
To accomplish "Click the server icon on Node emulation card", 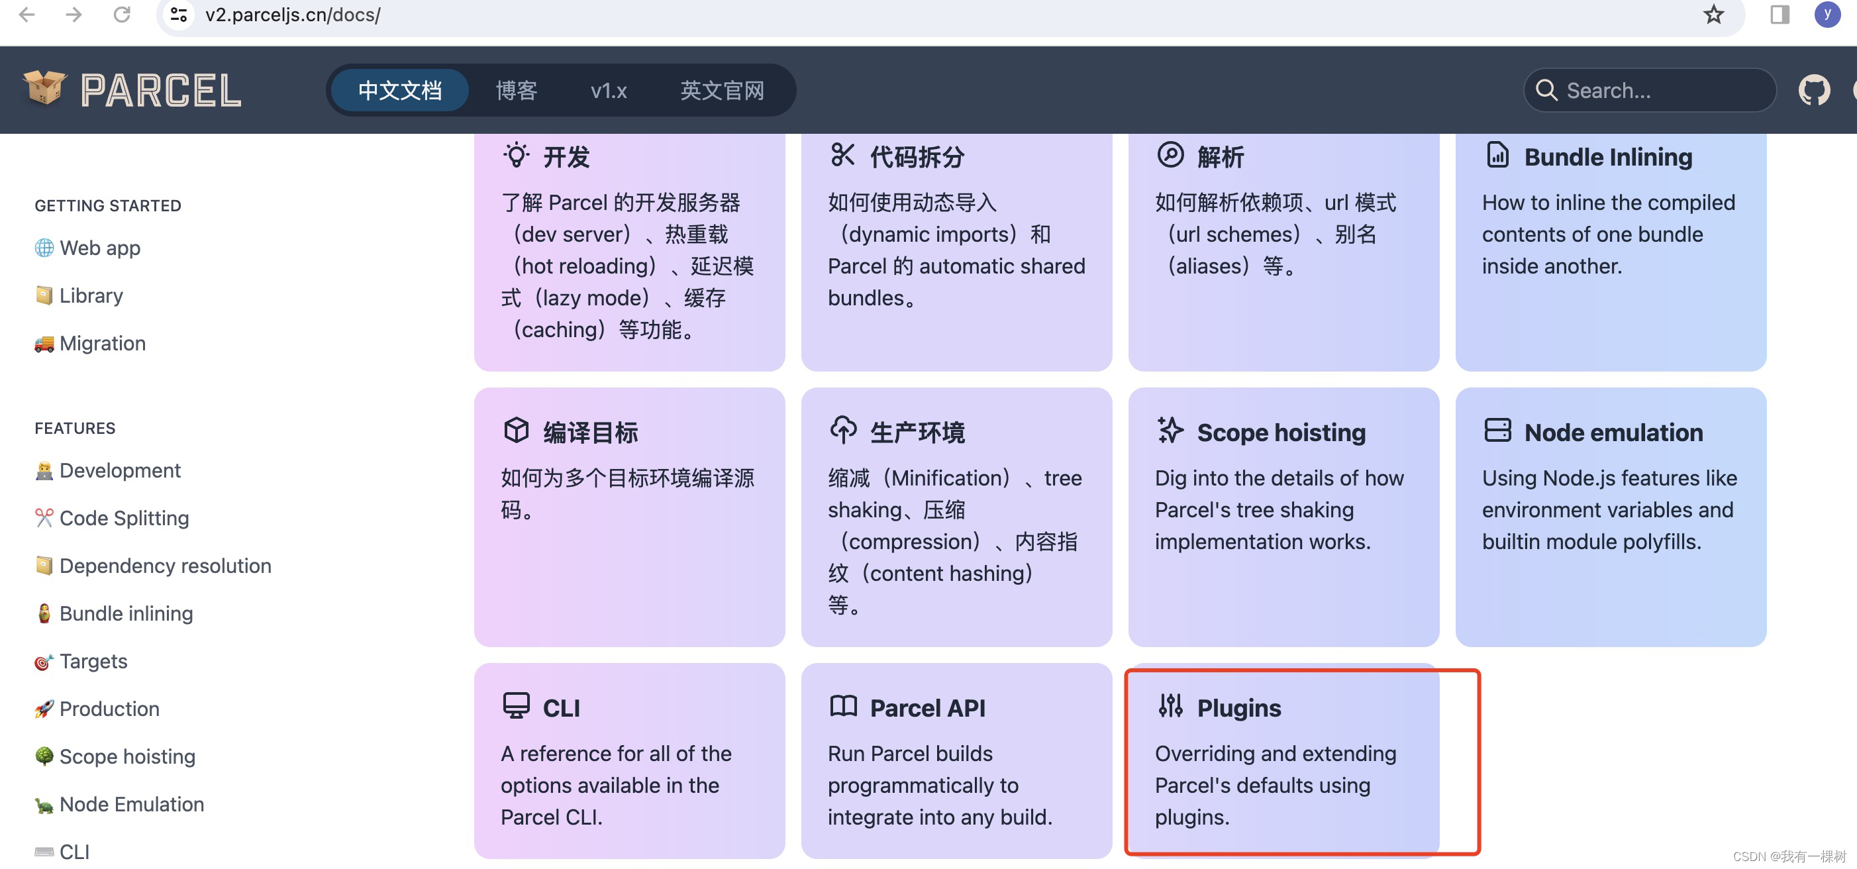I will 1497,430.
